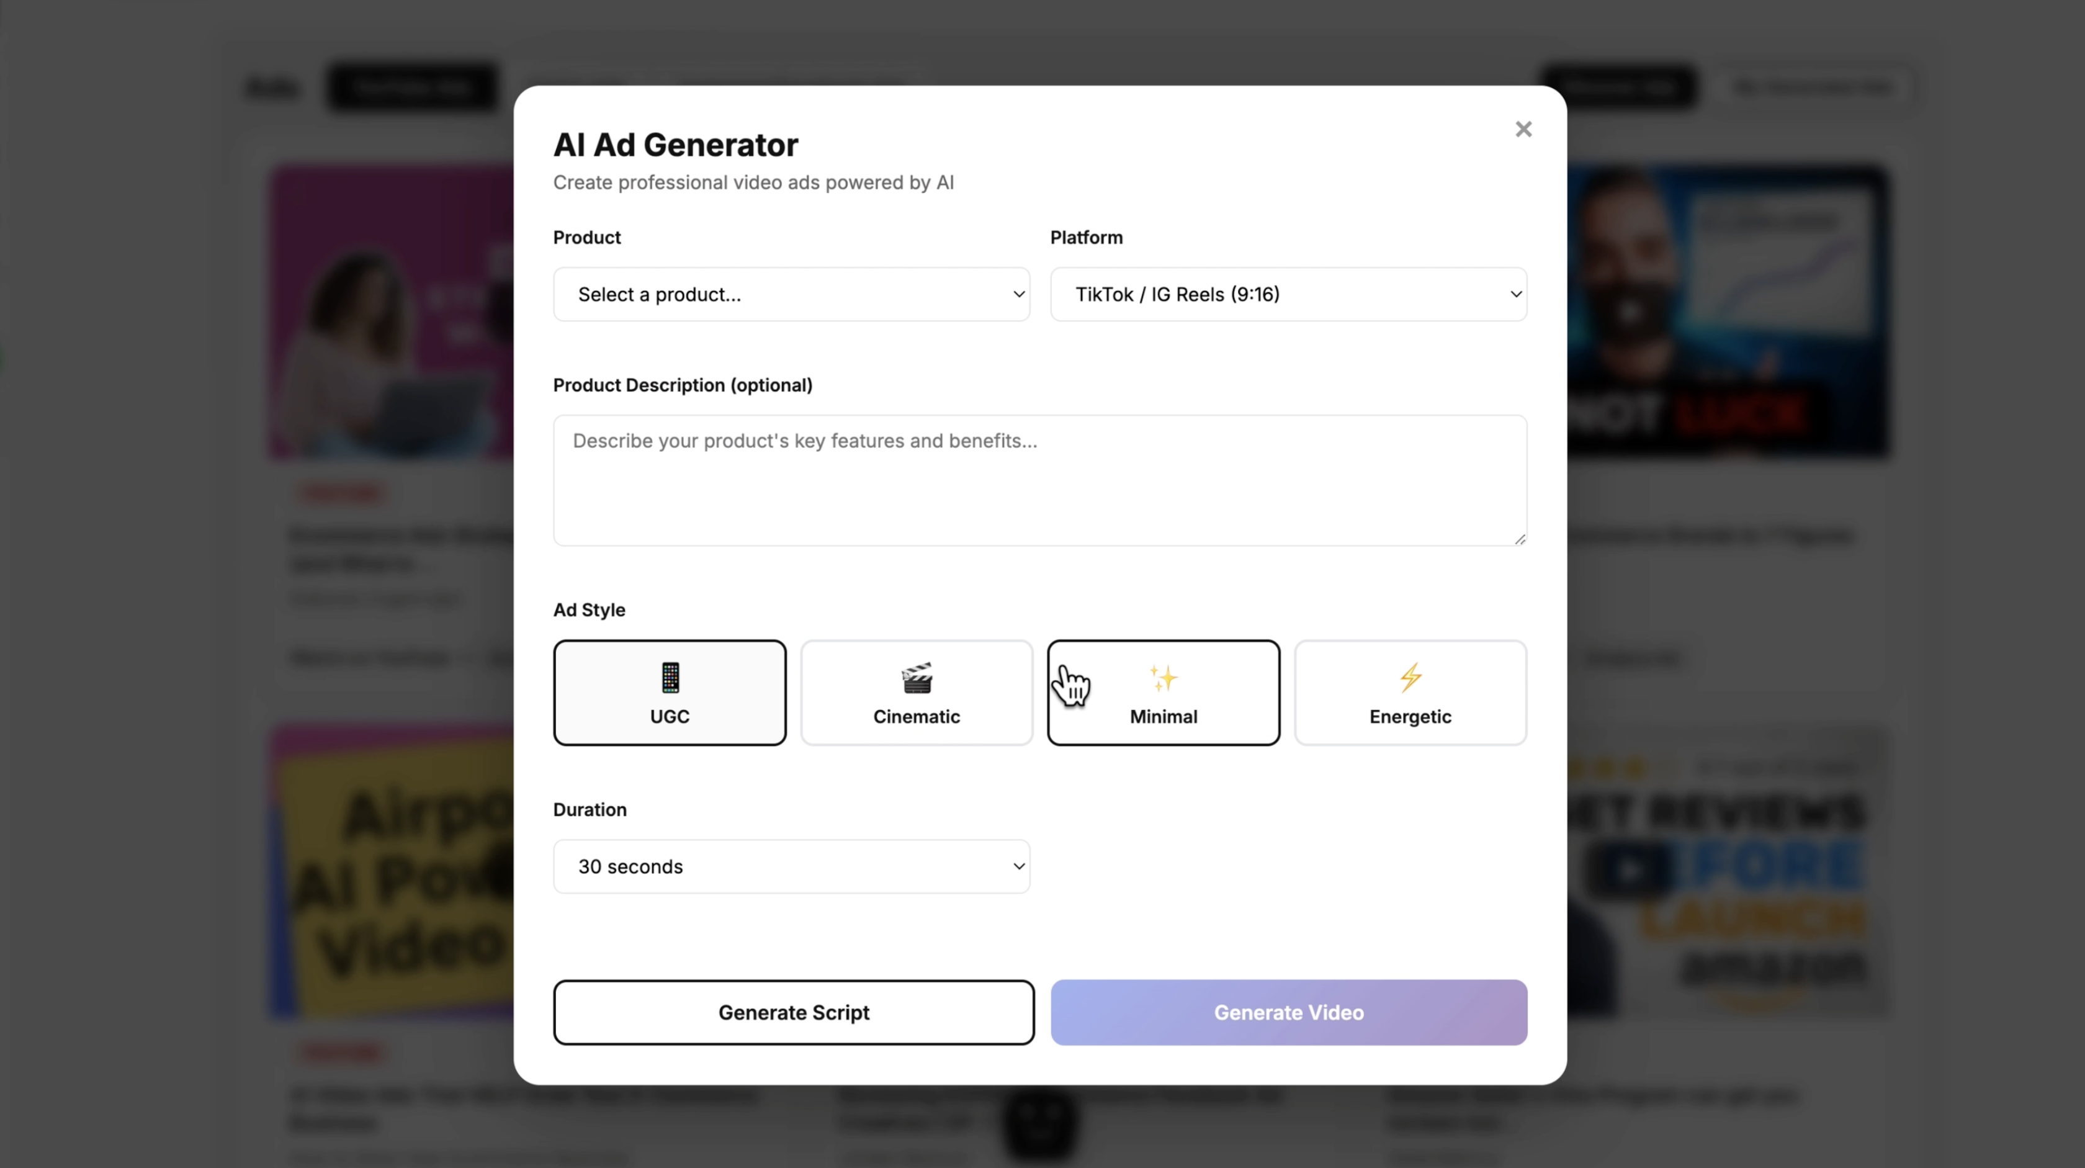The image size is (2085, 1168).
Task: Click the UGC phone icon
Action: click(x=670, y=678)
